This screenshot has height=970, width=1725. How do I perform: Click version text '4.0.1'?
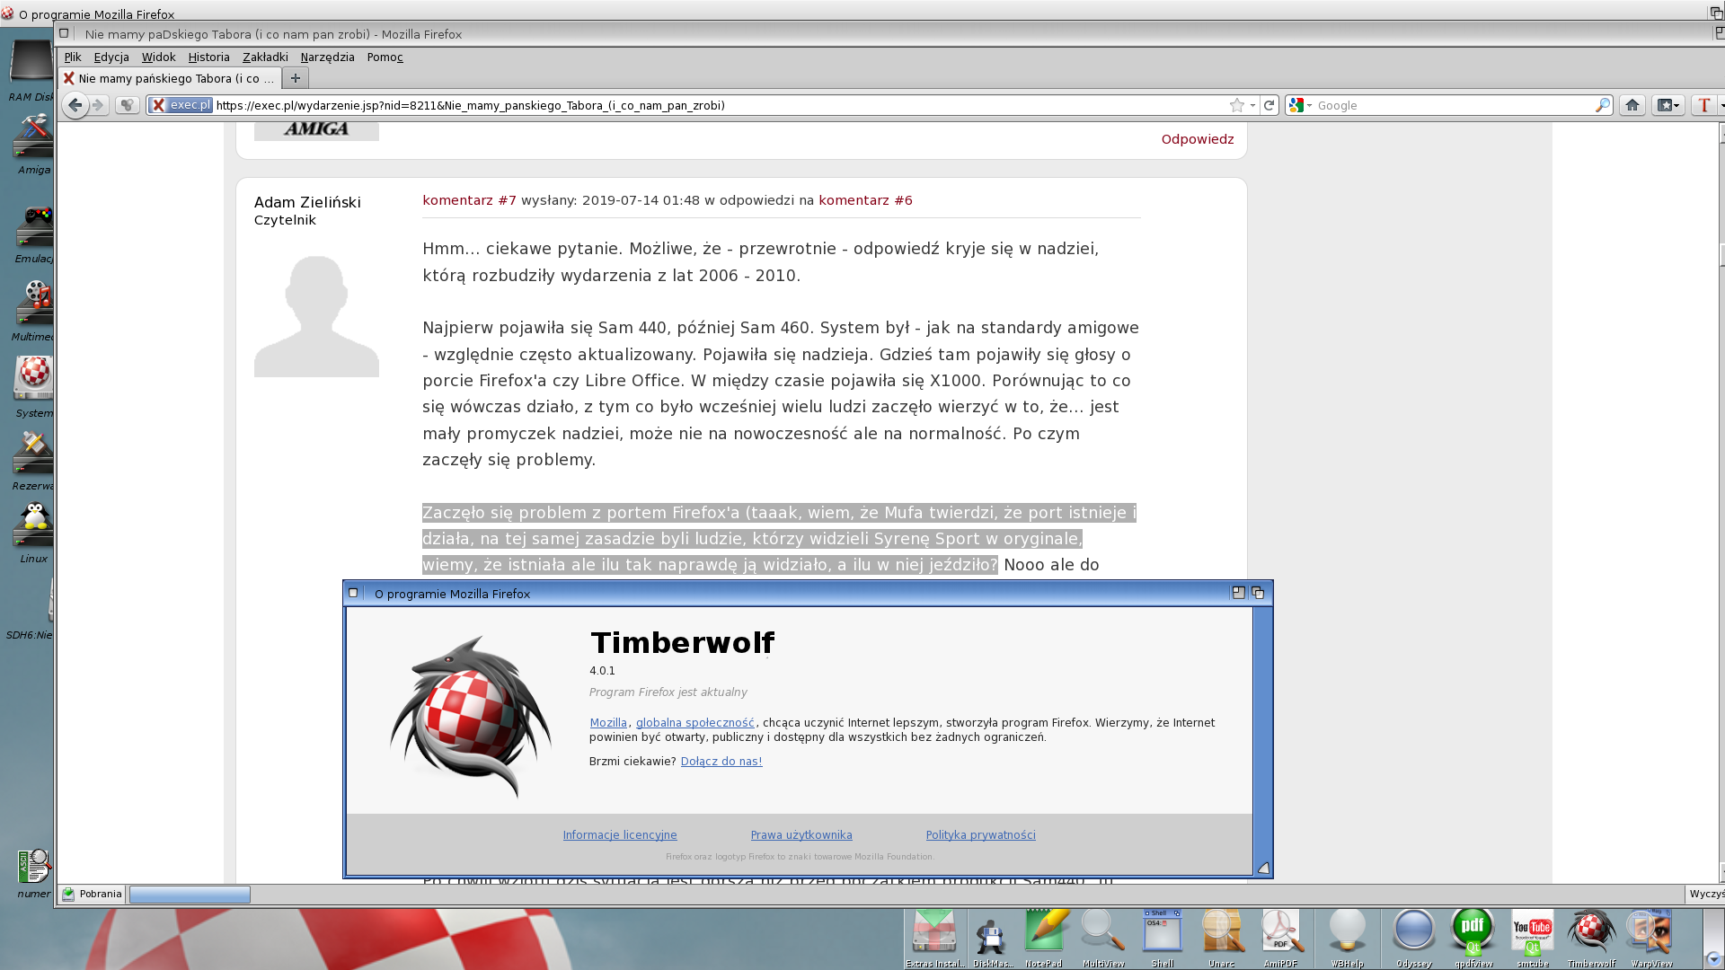tap(602, 671)
